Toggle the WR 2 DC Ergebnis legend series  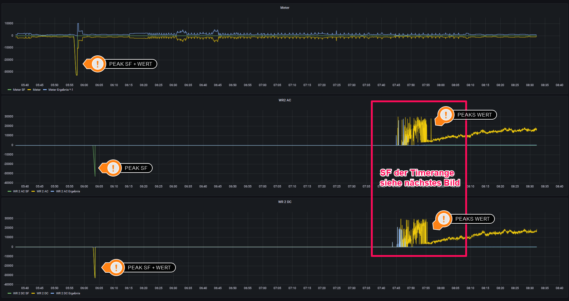68,293
